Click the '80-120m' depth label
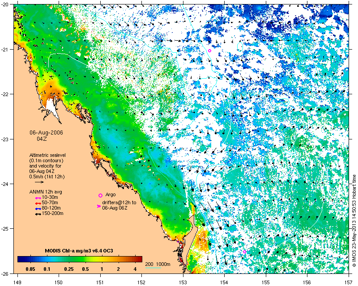This screenshot has width=358, height=286. [51, 208]
